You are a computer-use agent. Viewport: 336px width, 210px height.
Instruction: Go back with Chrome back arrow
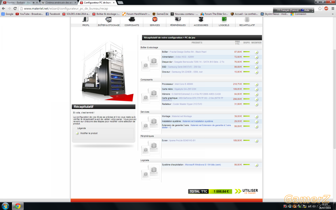[3, 8]
